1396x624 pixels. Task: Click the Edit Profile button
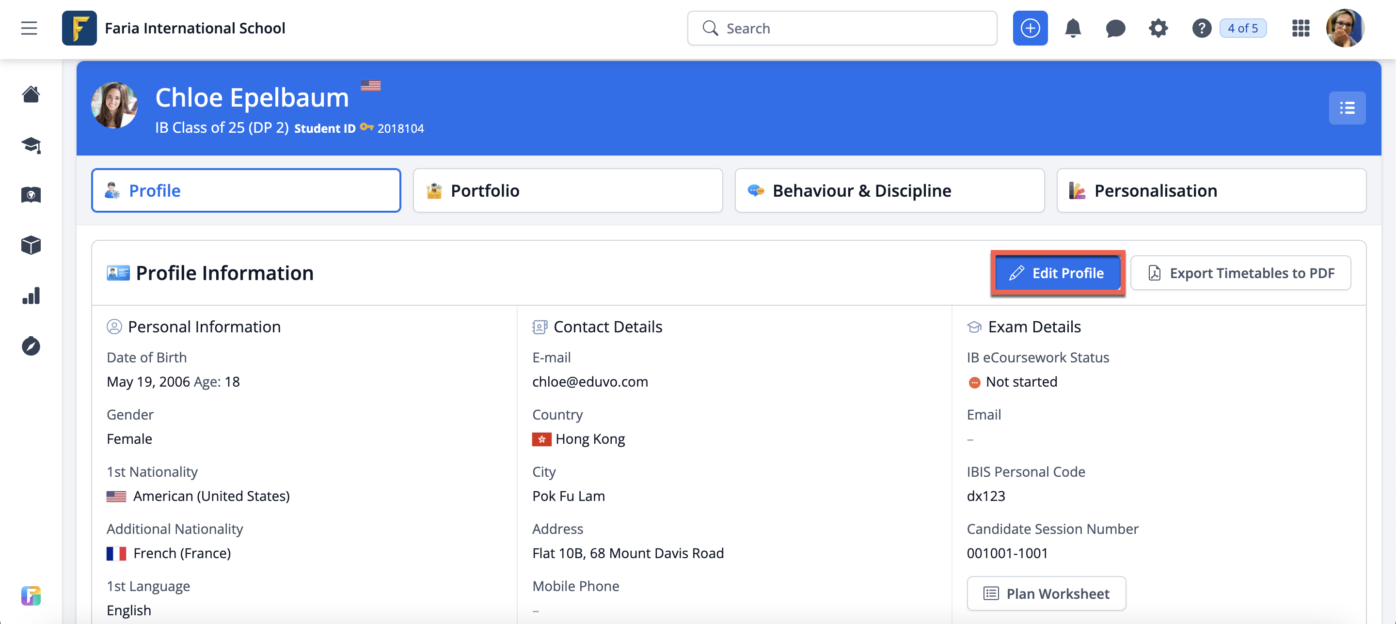coord(1057,273)
